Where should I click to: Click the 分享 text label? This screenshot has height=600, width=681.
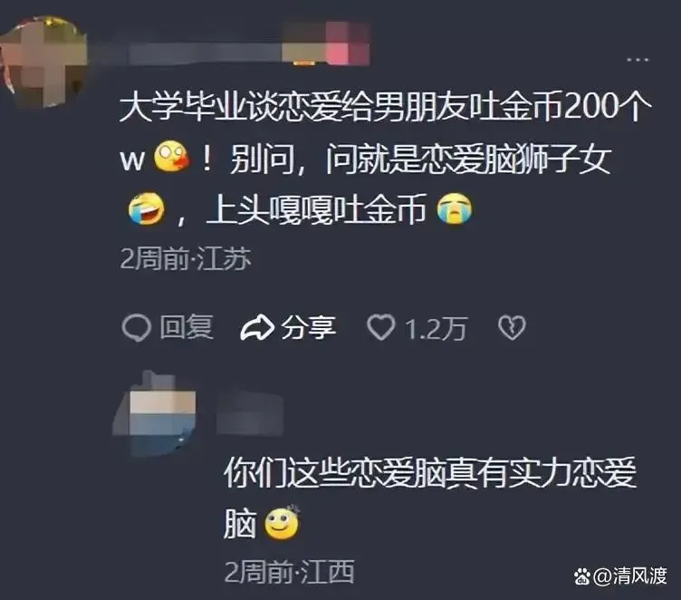point(309,327)
